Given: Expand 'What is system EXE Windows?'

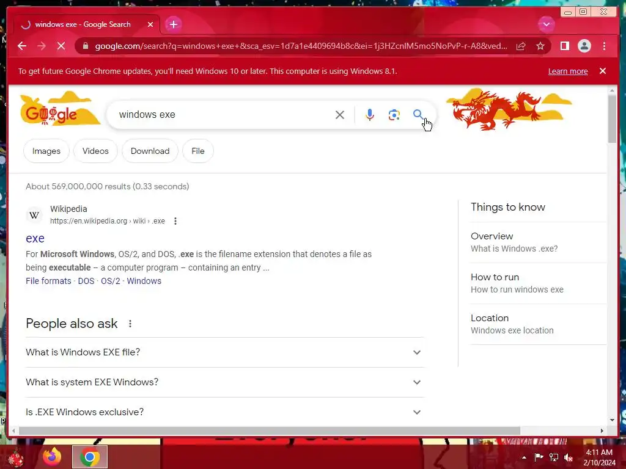Looking at the screenshot, I should click(224, 382).
